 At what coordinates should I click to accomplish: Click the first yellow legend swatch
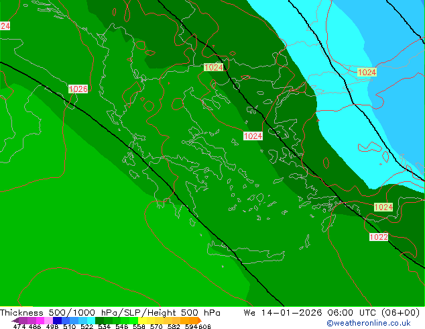point(142,320)
